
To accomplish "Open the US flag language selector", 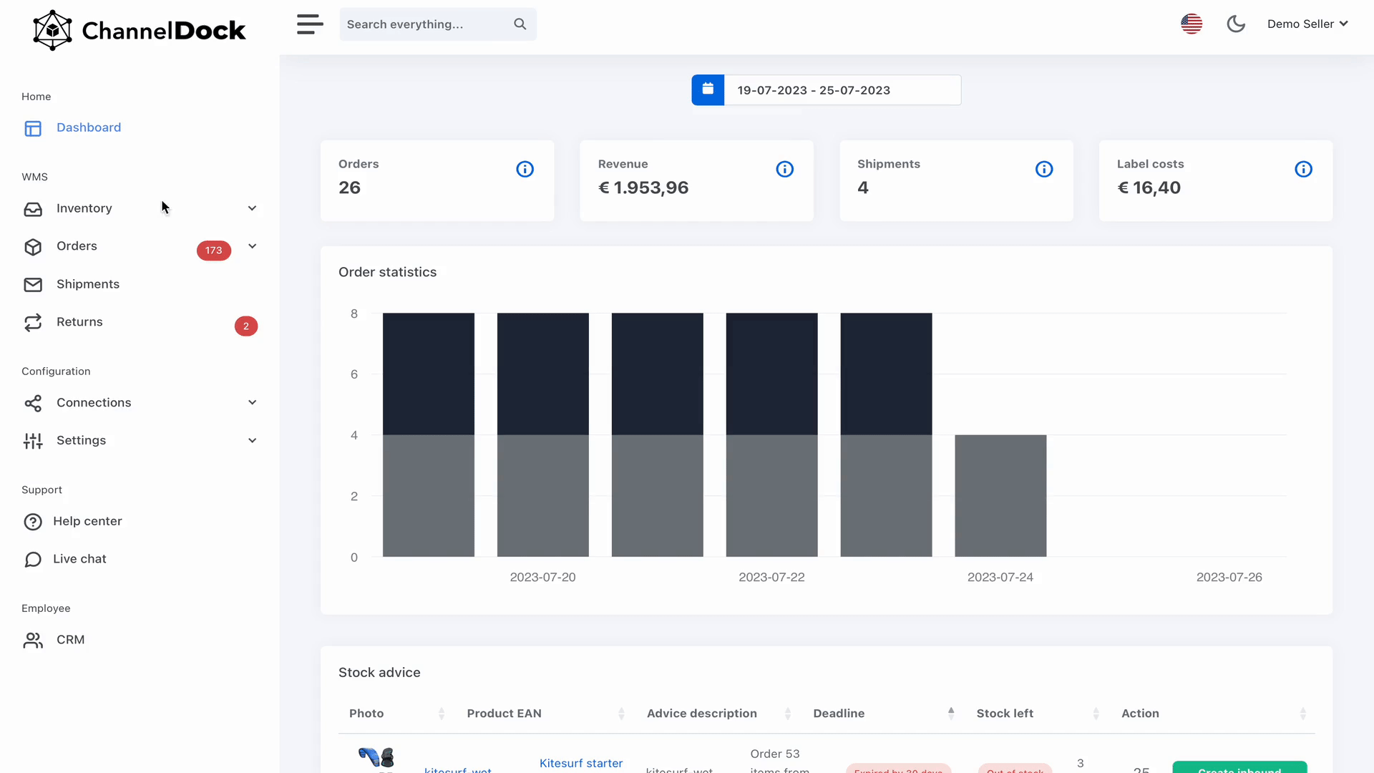I will coord(1192,24).
